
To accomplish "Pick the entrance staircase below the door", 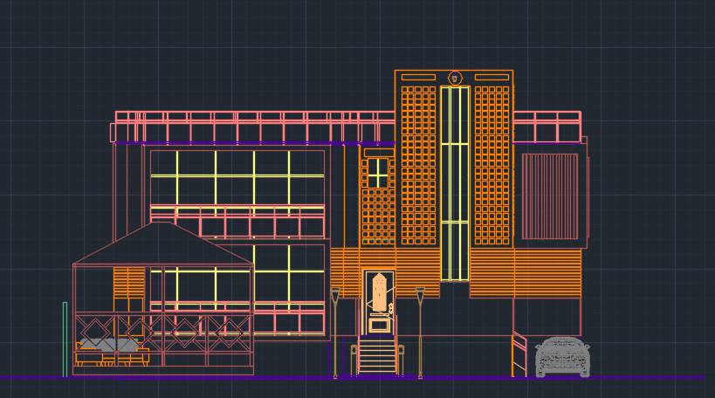I will point(377,358).
